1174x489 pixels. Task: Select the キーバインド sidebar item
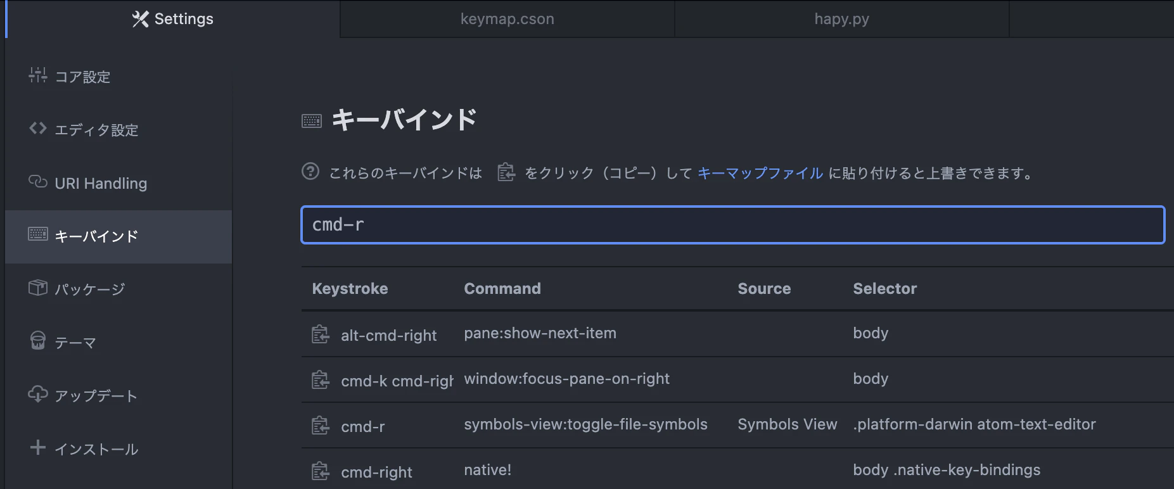118,236
